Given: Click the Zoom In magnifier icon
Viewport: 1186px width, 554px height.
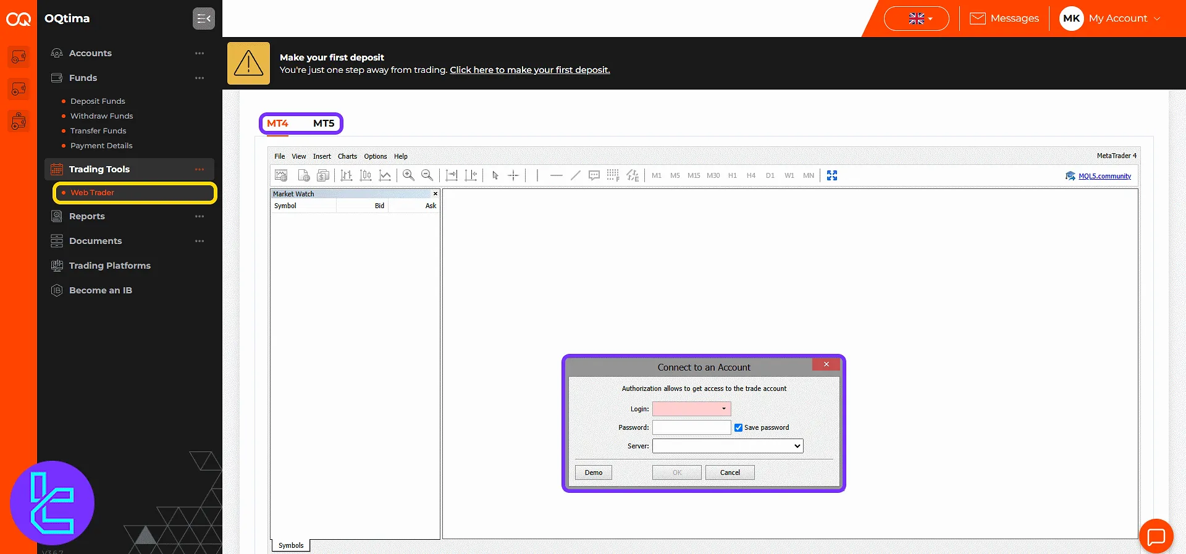Looking at the screenshot, I should coord(408,175).
